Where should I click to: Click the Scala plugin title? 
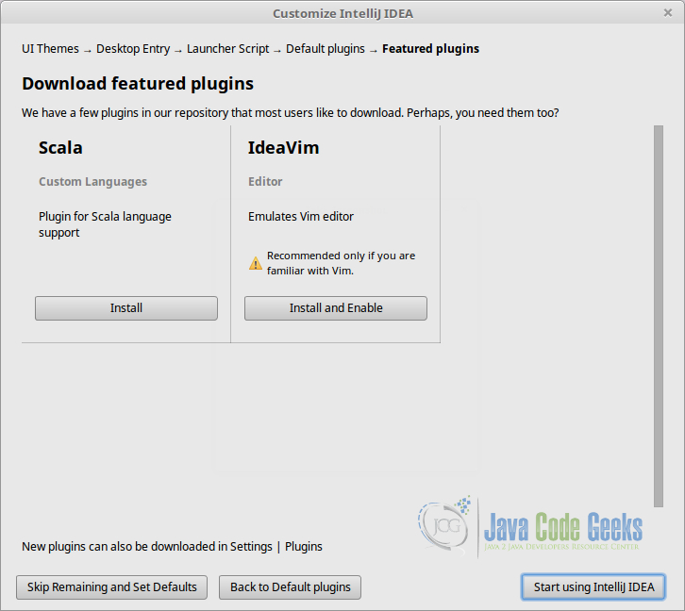60,147
